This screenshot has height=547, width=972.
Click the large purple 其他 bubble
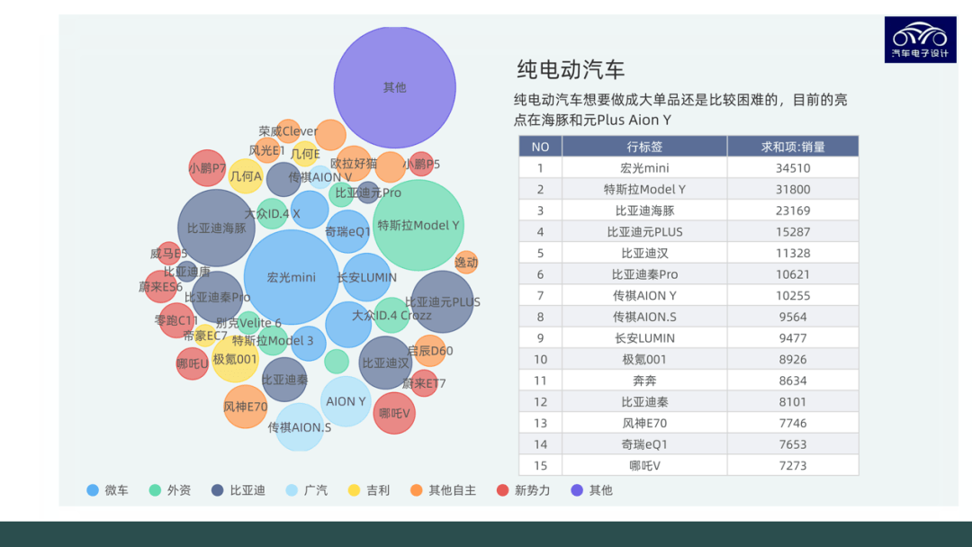(395, 87)
